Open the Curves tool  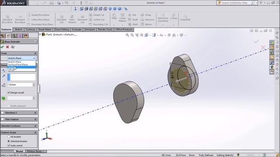(x=174, y=17)
